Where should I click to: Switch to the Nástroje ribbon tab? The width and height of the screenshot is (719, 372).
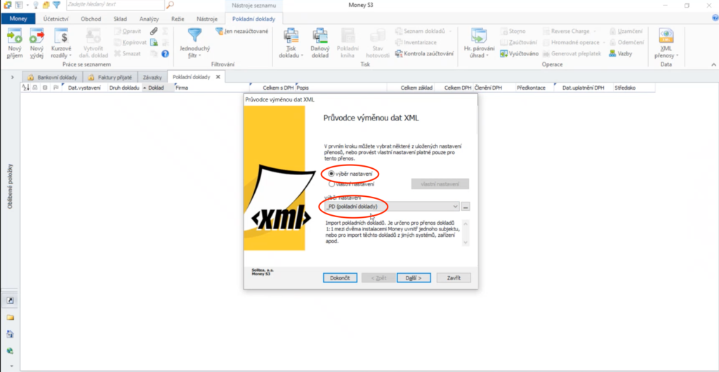[207, 19]
